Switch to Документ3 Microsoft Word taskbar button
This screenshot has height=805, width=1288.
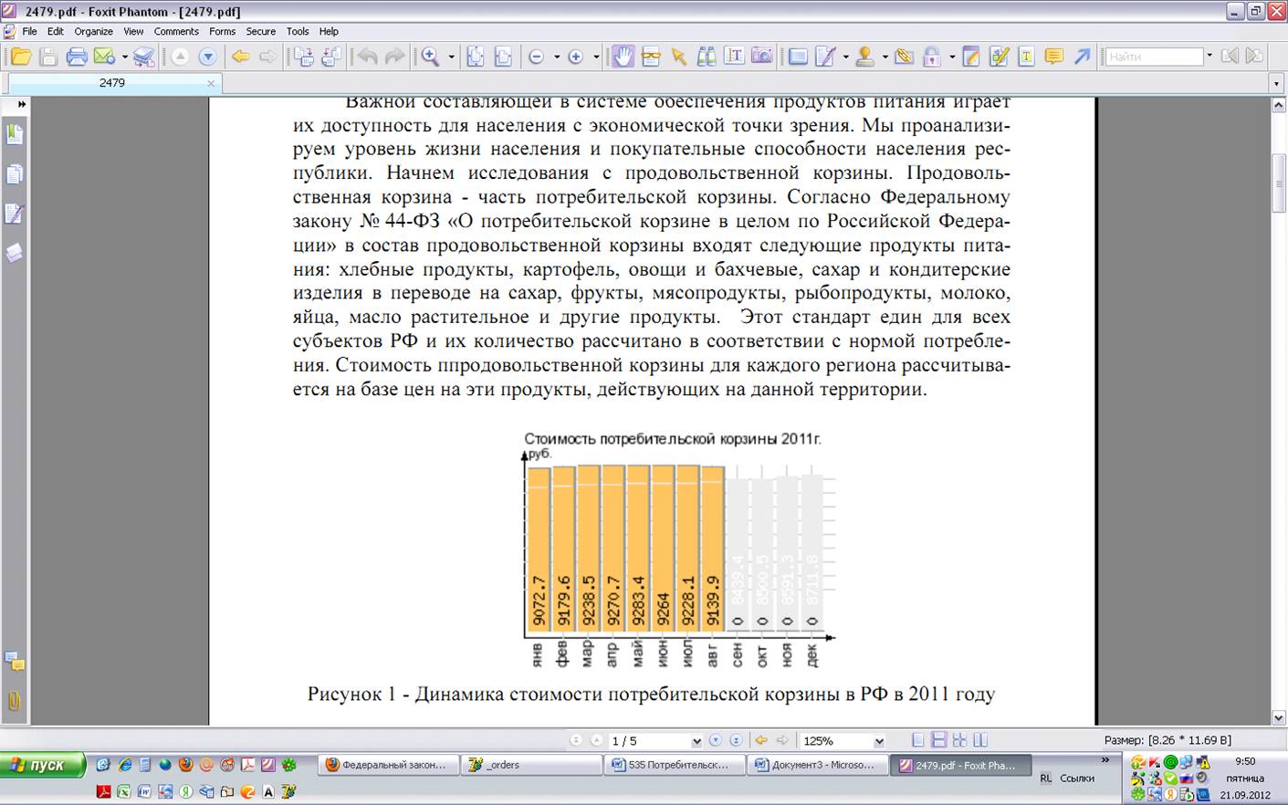point(816,765)
